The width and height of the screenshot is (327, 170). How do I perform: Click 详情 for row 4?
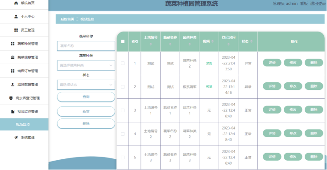(x=272, y=133)
